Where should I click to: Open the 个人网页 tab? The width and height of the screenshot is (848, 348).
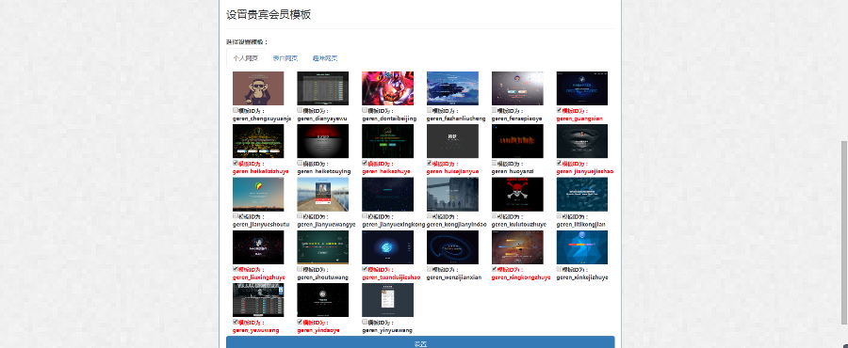pyautogui.click(x=246, y=58)
